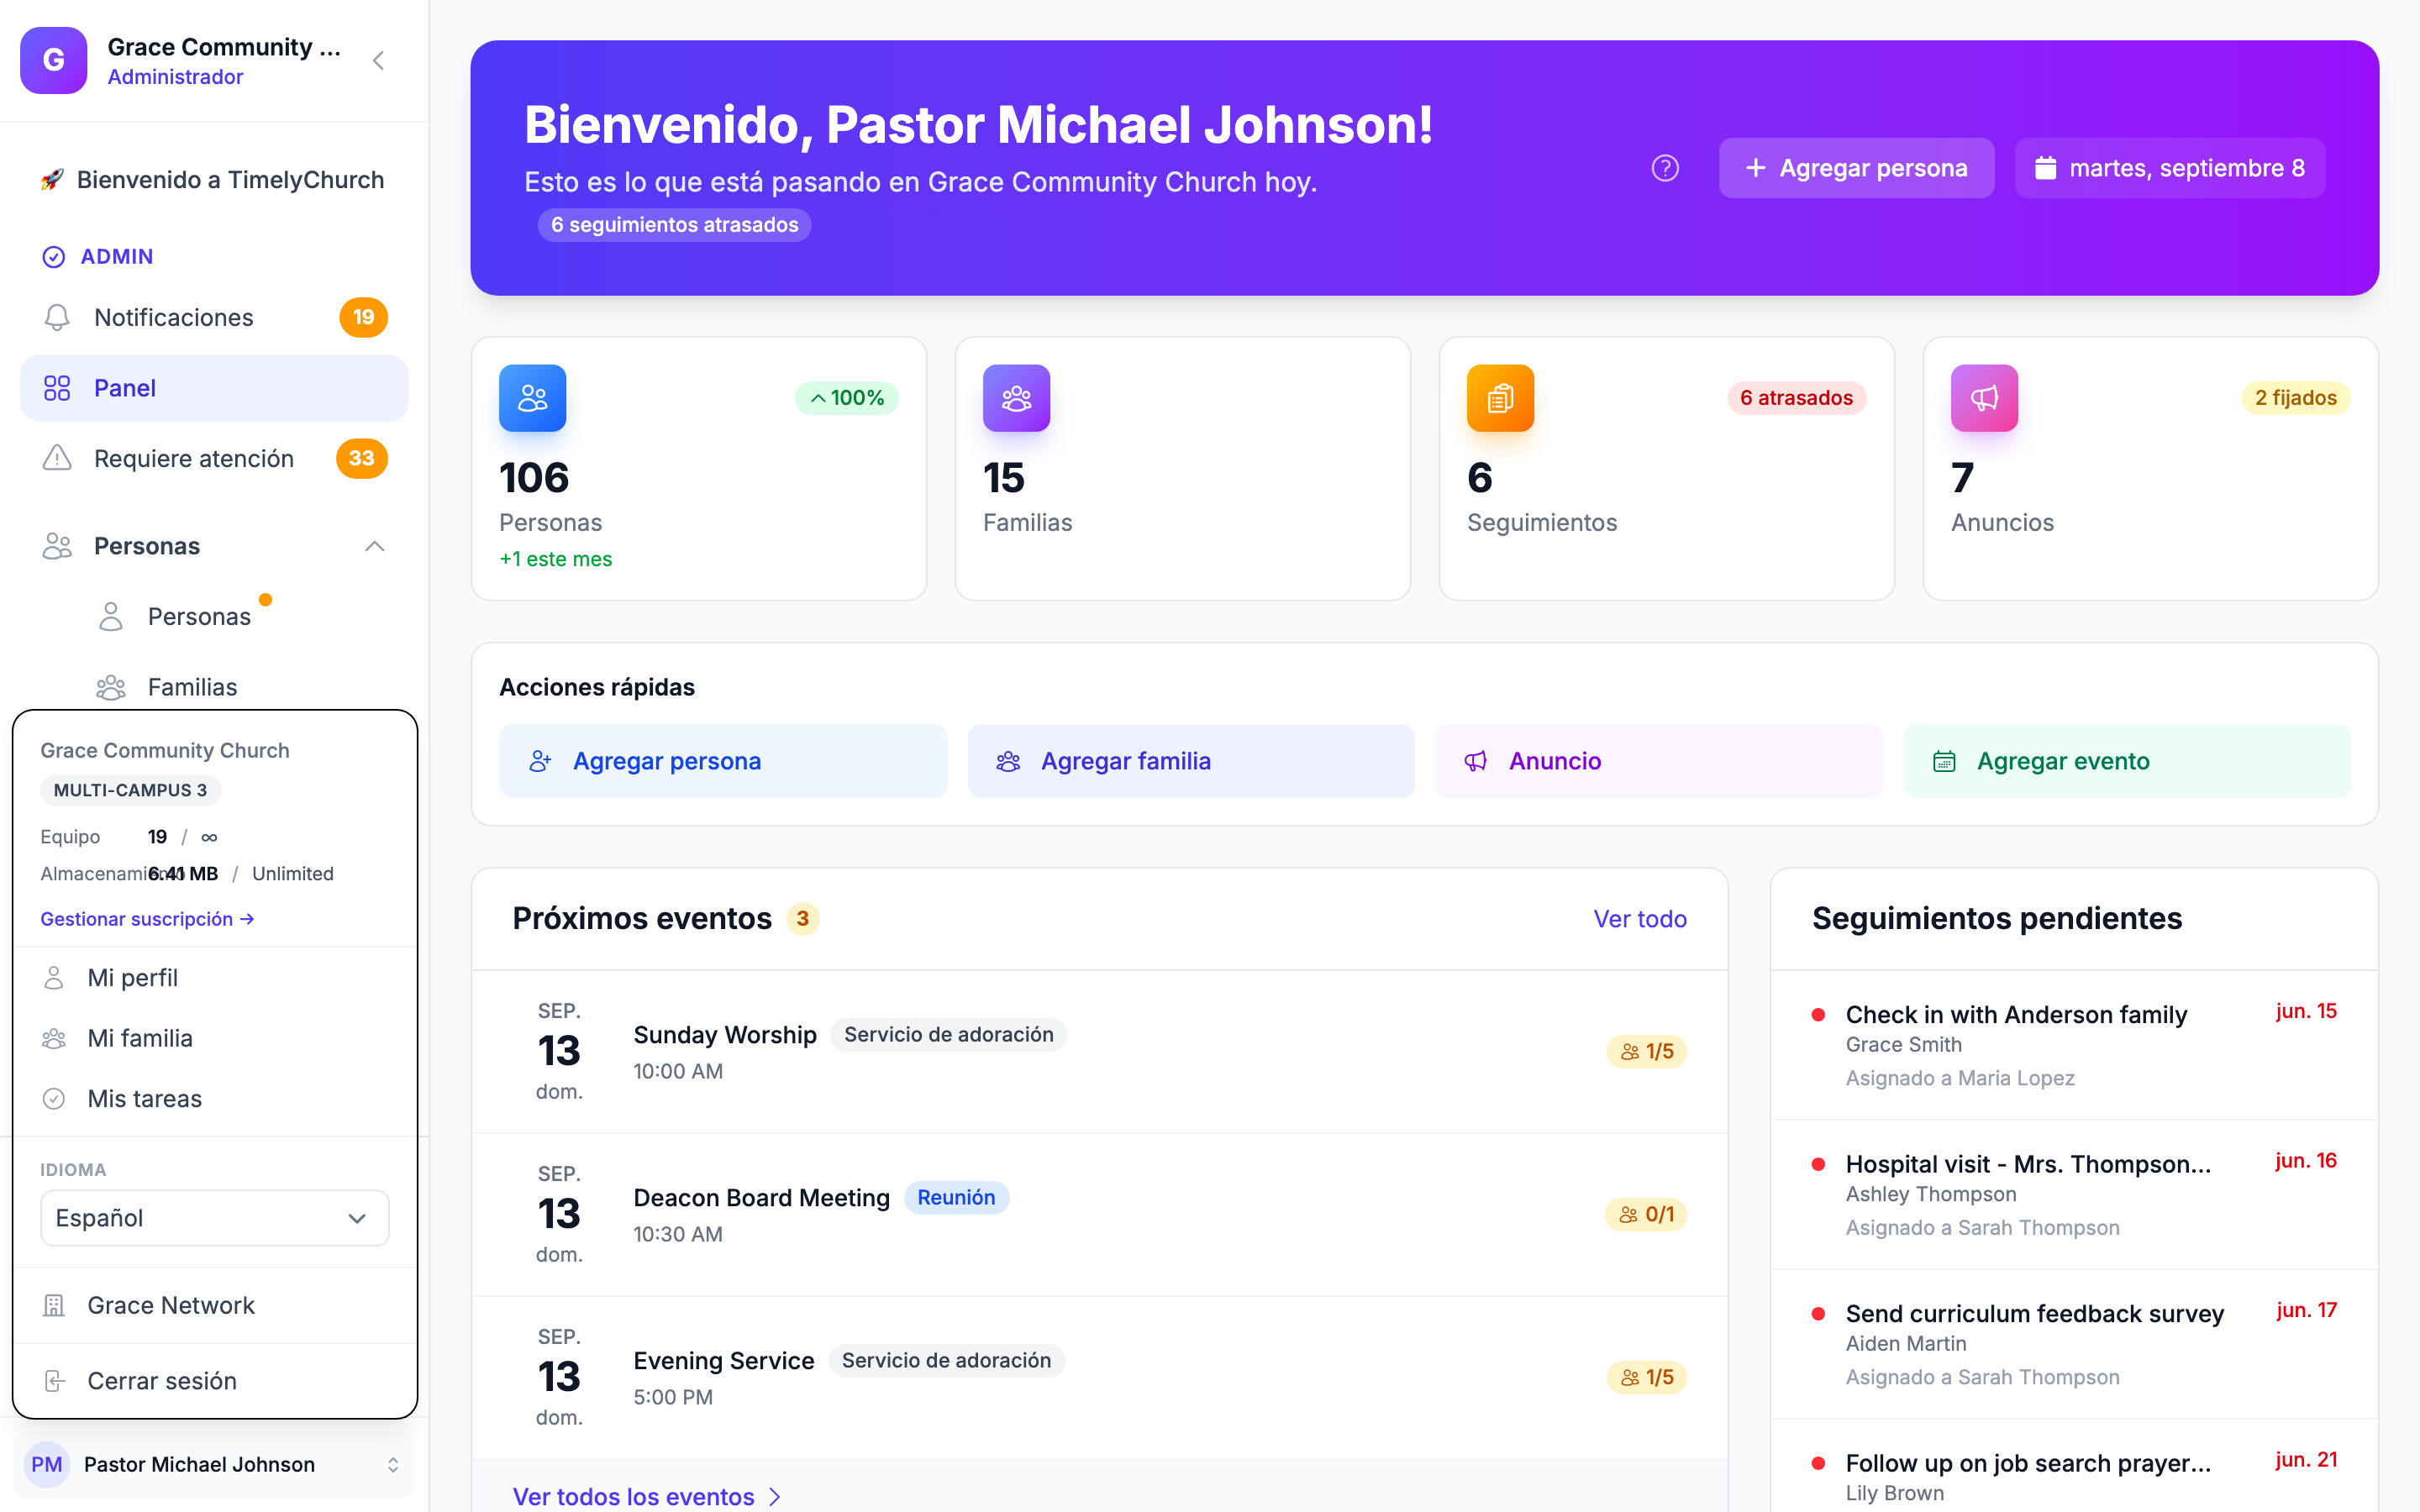Click Cerrar sesión to log out
Screen dimensions: 2420x1512
[x=214, y=1381]
